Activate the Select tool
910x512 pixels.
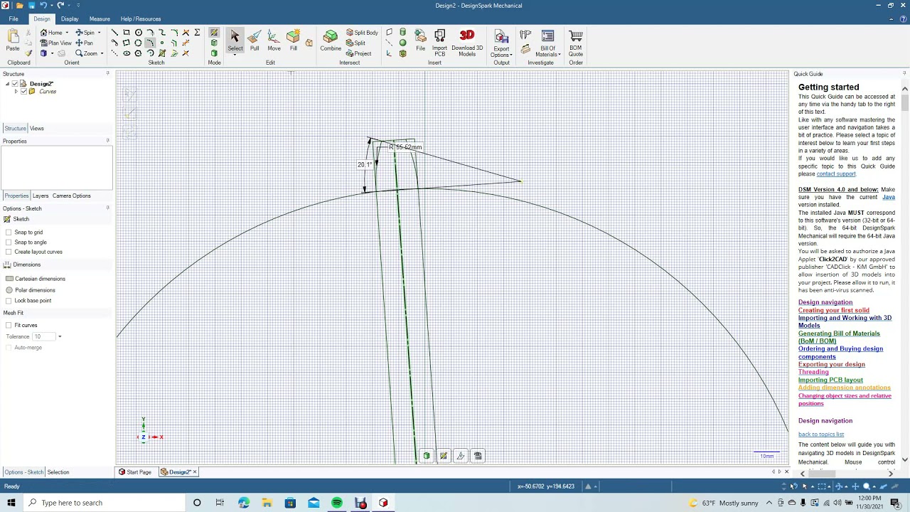(x=235, y=40)
